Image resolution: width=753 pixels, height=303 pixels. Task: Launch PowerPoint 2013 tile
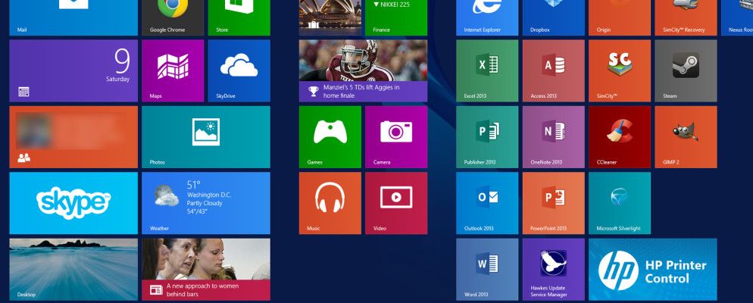point(554,203)
